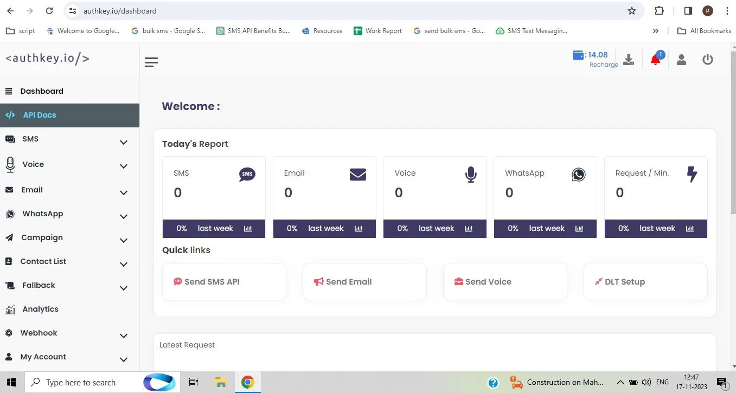Toggle the hamburger sidebar menu icon
Viewport: 736px width, 393px height.
tap(151, 62)
